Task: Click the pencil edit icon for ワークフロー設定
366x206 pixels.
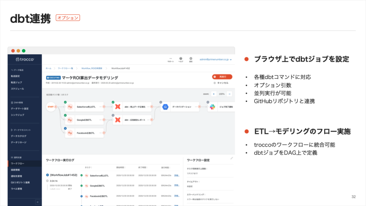Action: click(232, 158)
